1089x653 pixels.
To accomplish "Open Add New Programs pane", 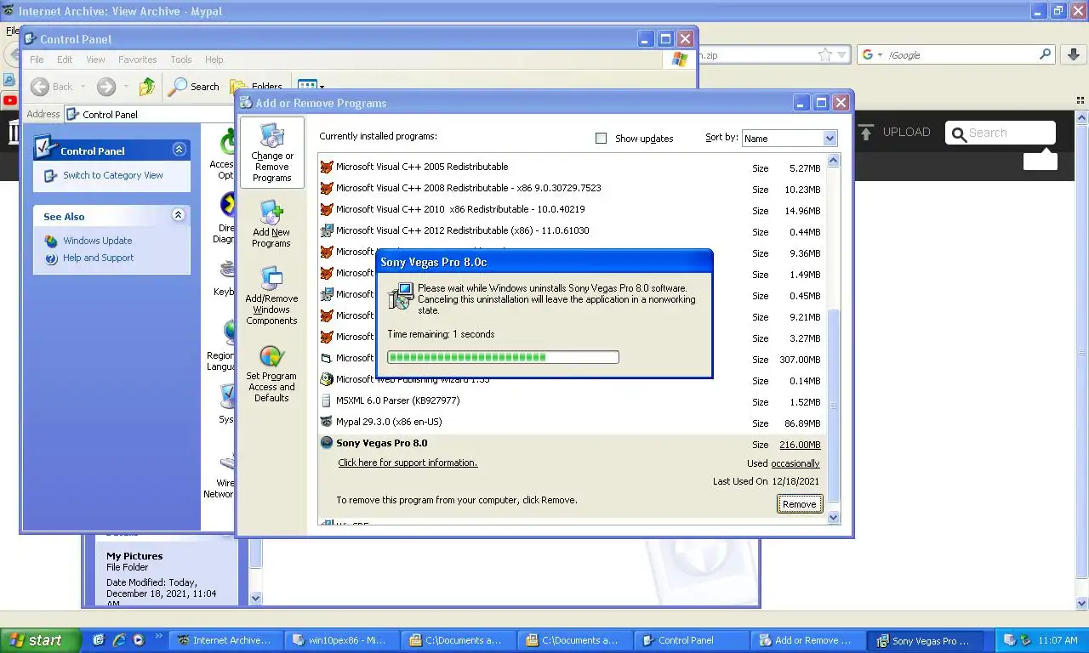I will (x=271, y=224).
